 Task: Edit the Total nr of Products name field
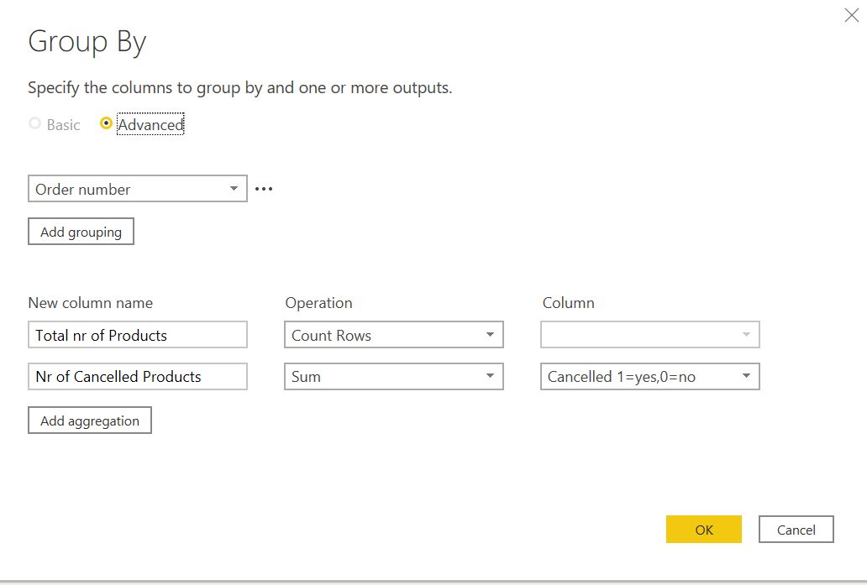[x=138, y=335]
